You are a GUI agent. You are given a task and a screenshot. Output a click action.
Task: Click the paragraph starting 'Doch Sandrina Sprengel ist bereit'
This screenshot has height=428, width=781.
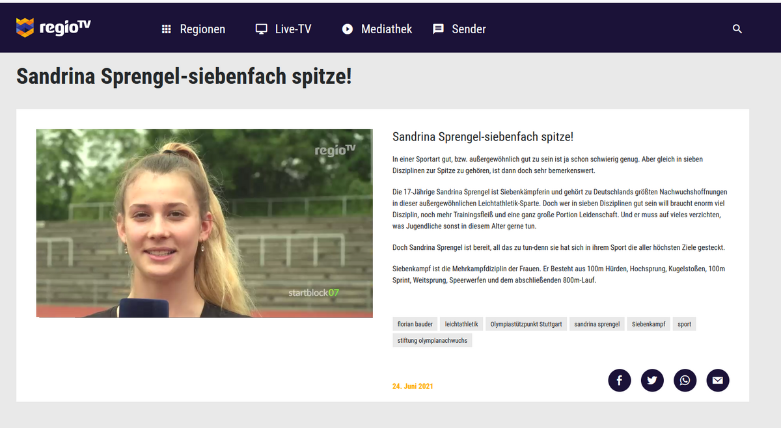click(558, 248)
